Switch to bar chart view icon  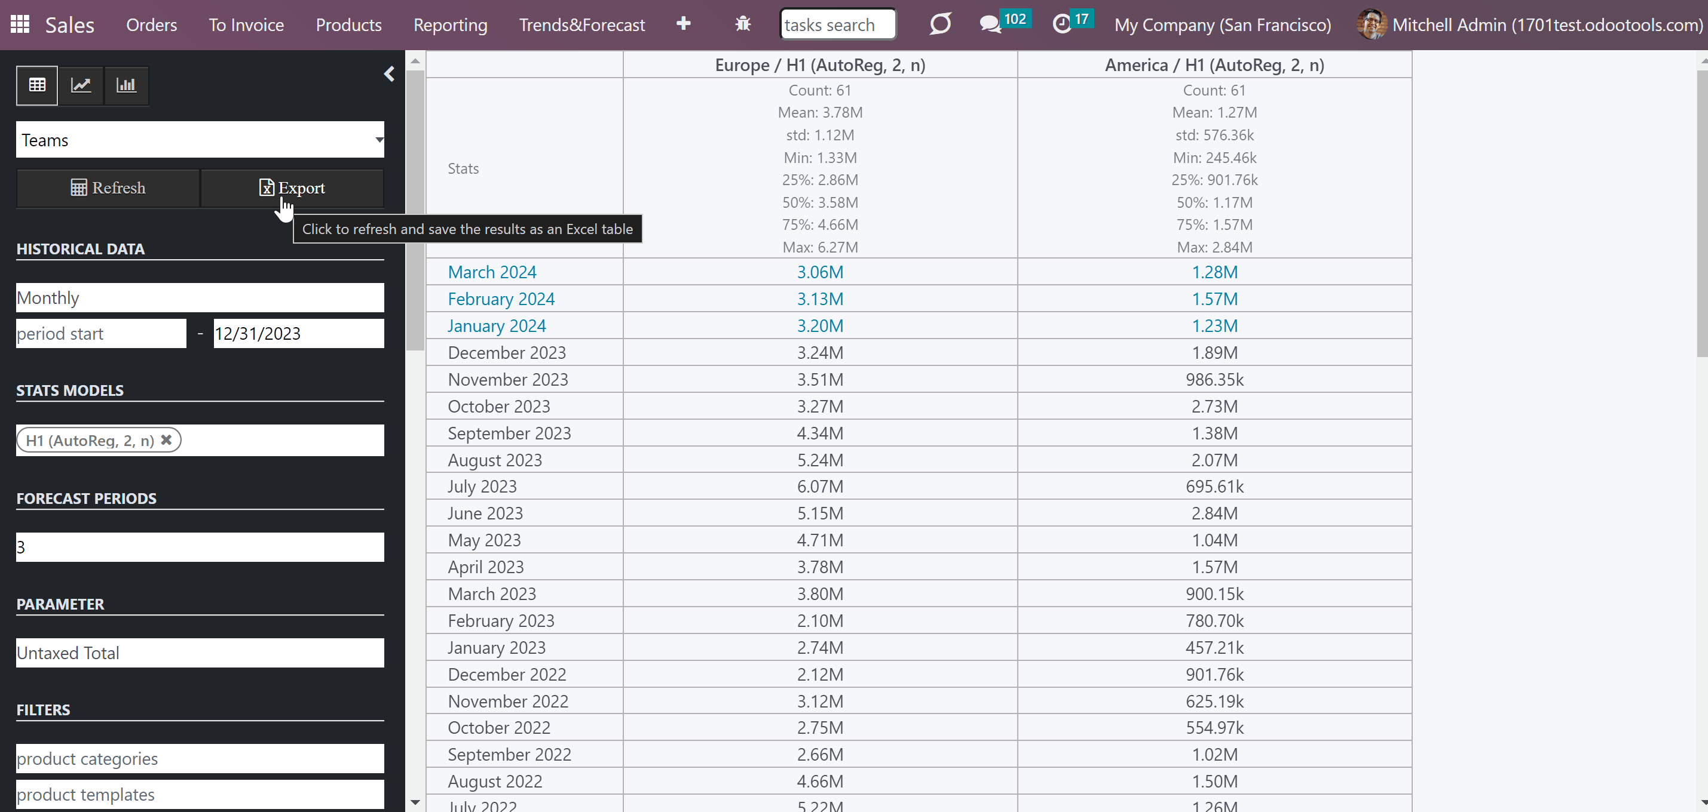[x=126, y=85]
